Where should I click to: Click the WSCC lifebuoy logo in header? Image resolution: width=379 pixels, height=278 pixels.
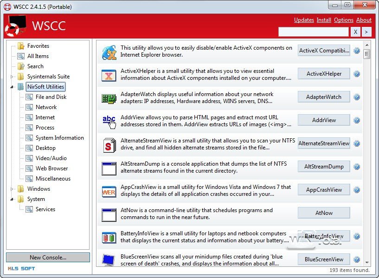tap(16, 26)
